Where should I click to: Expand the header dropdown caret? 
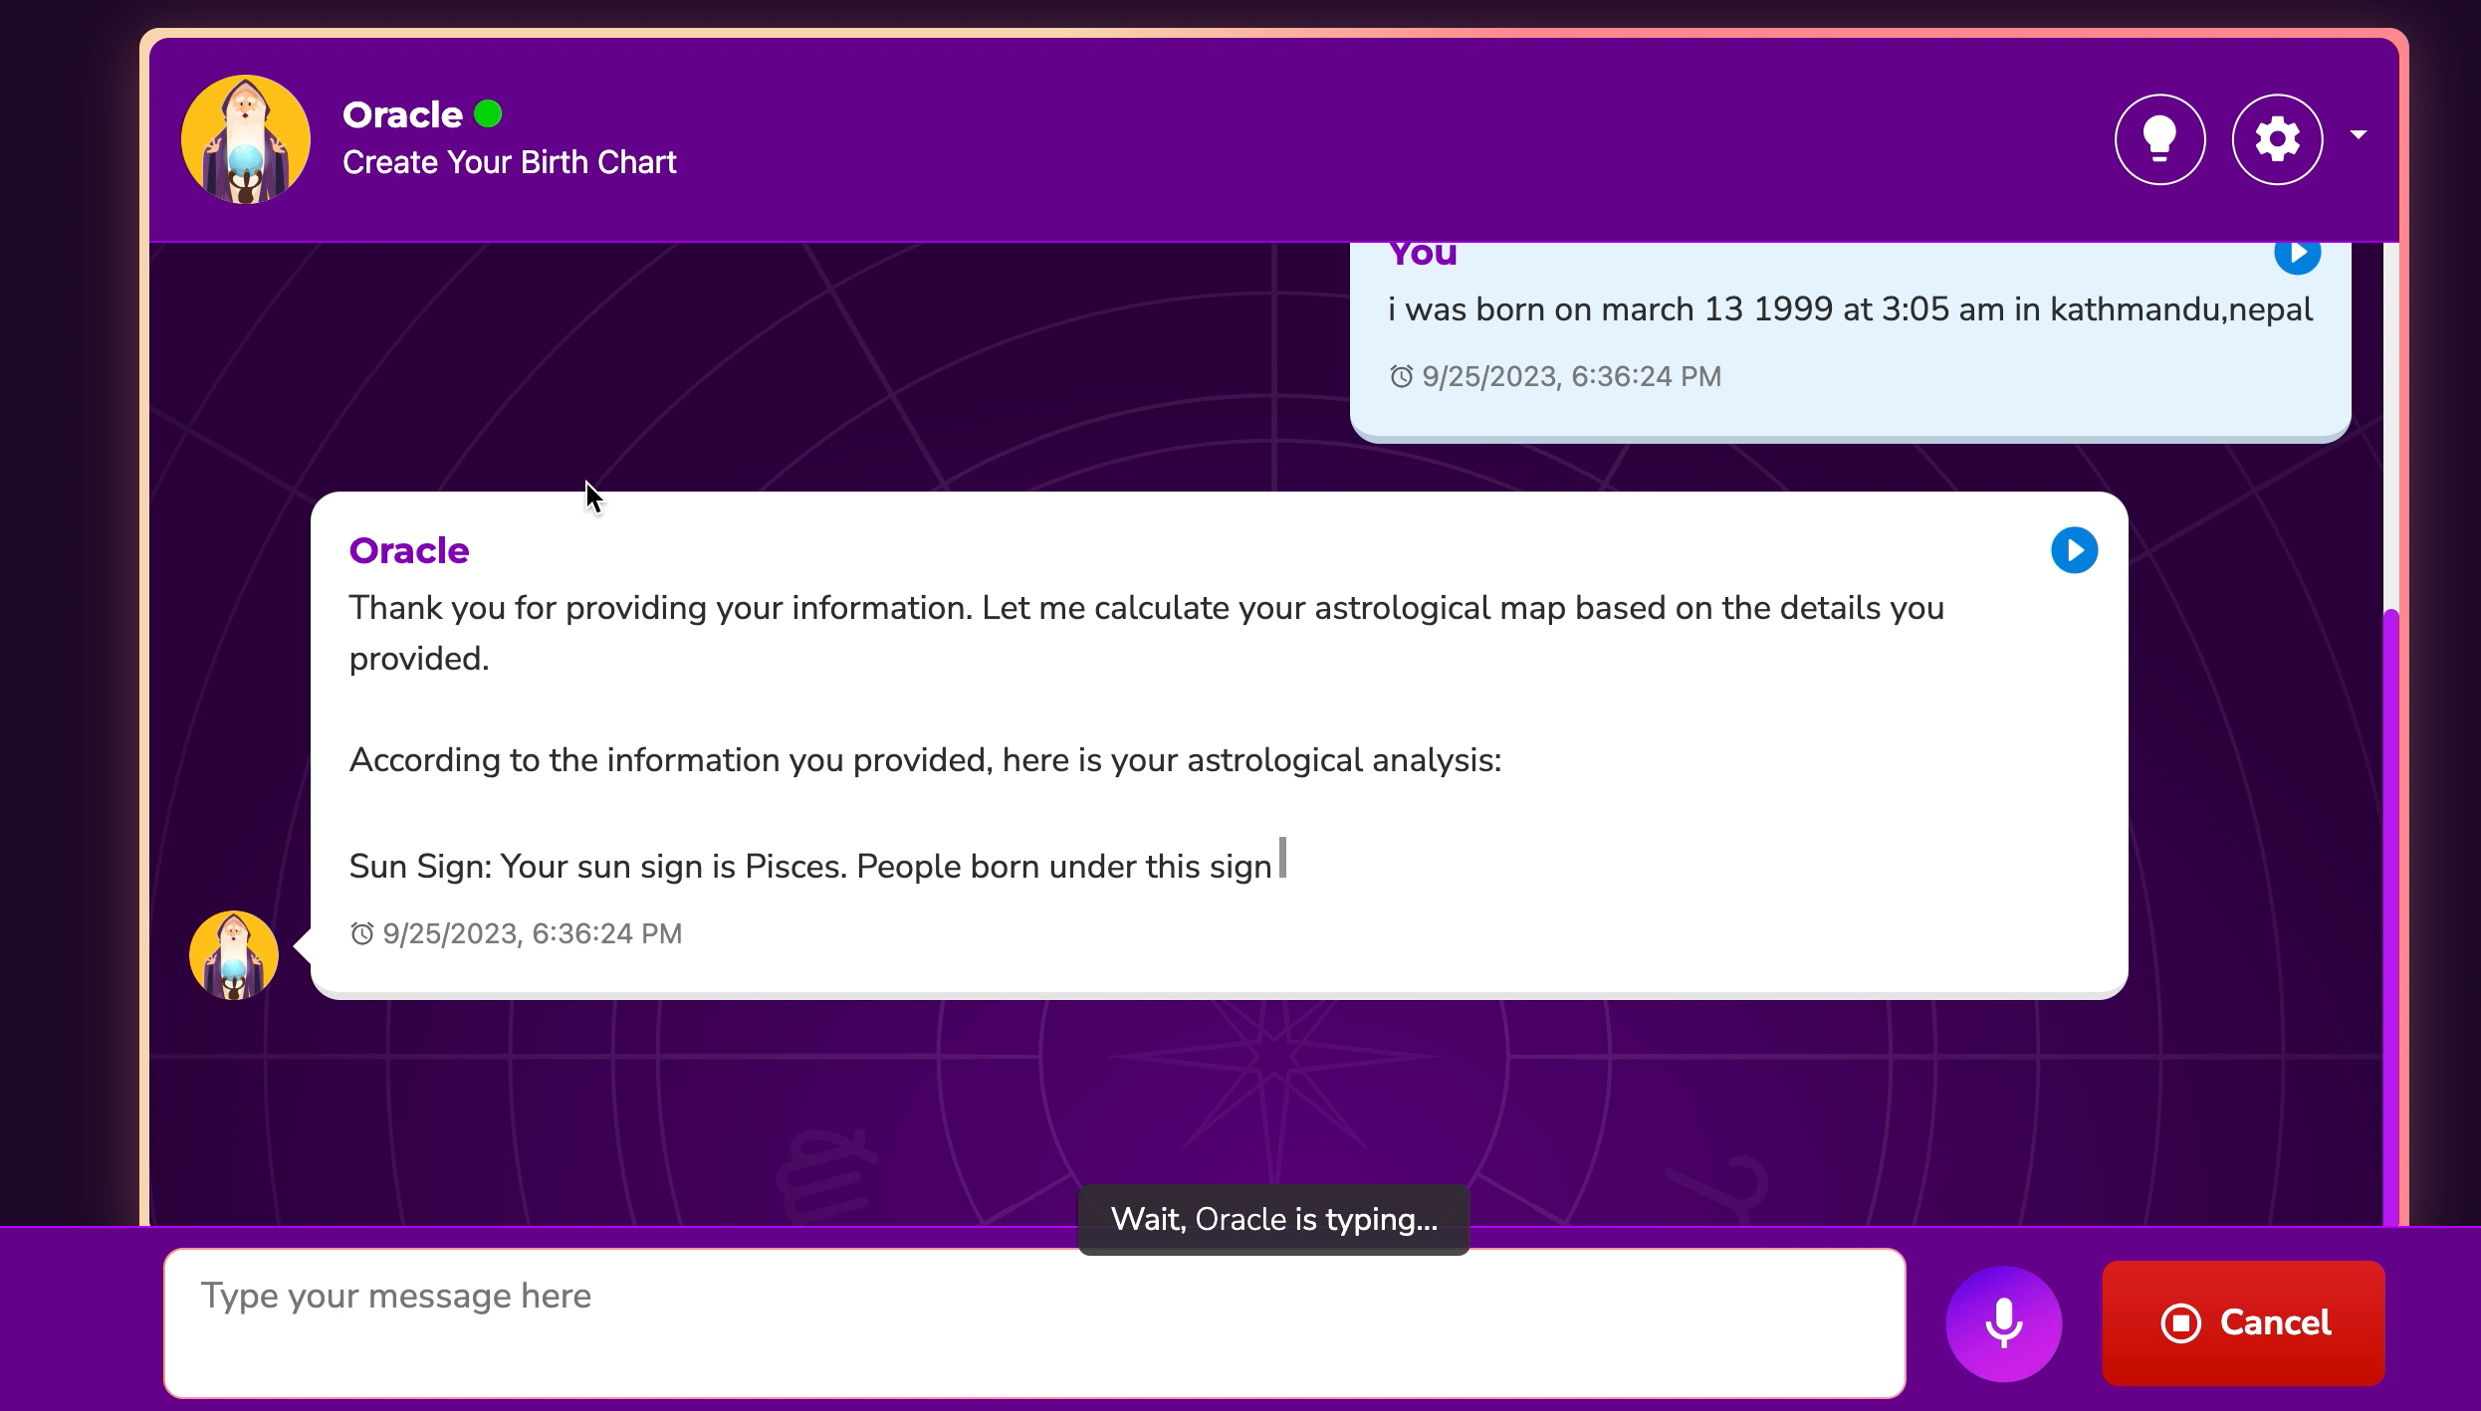[x=2358, y=134]
